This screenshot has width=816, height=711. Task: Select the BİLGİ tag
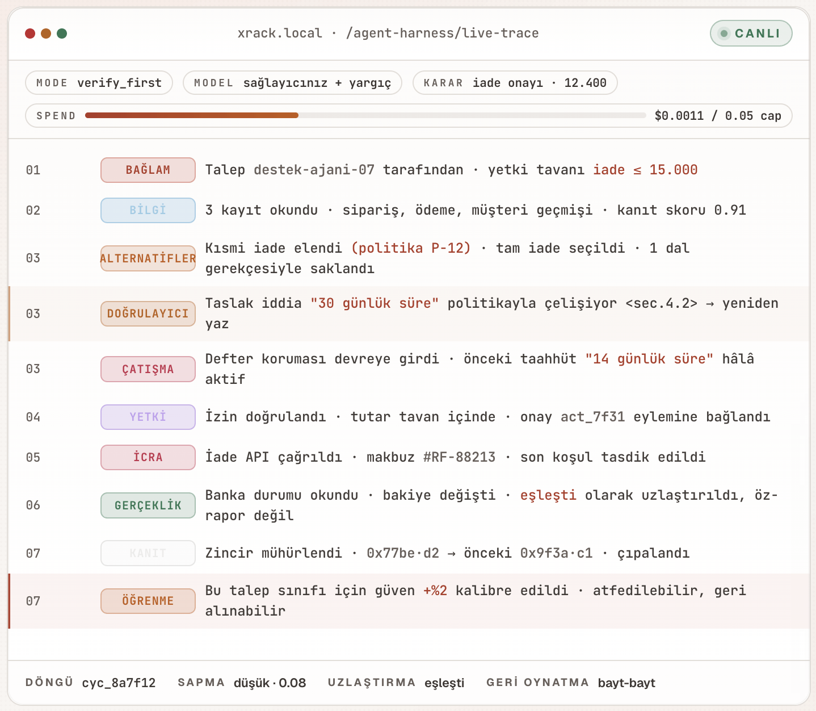pos(148,210)
